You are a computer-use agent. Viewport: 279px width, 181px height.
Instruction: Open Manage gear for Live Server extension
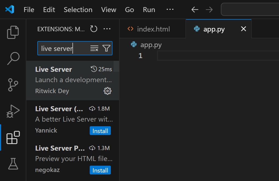(108, 91)
